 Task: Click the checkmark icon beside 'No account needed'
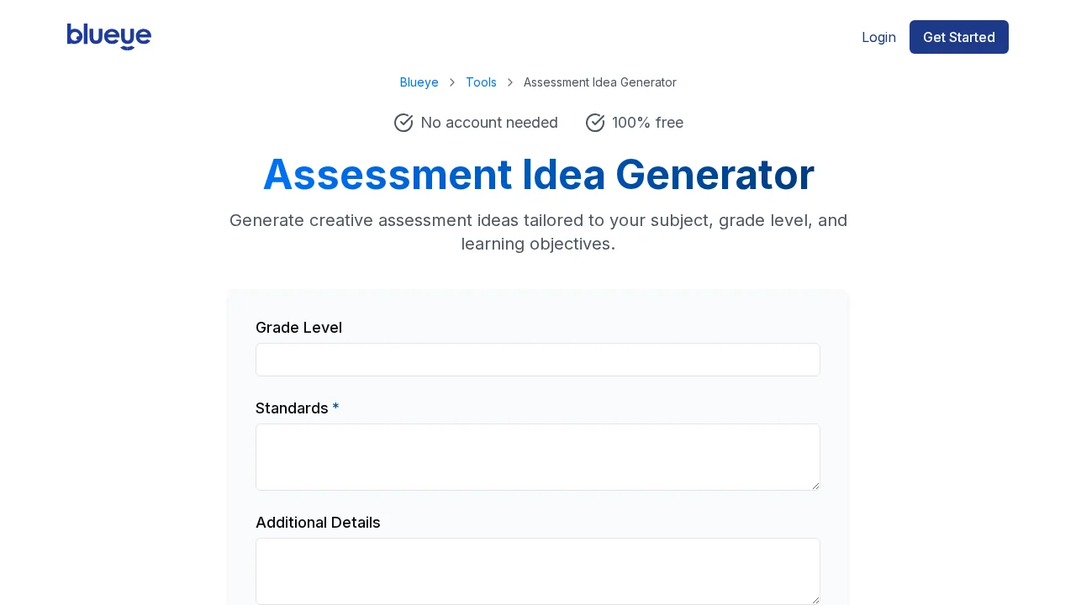click(403, 123)
